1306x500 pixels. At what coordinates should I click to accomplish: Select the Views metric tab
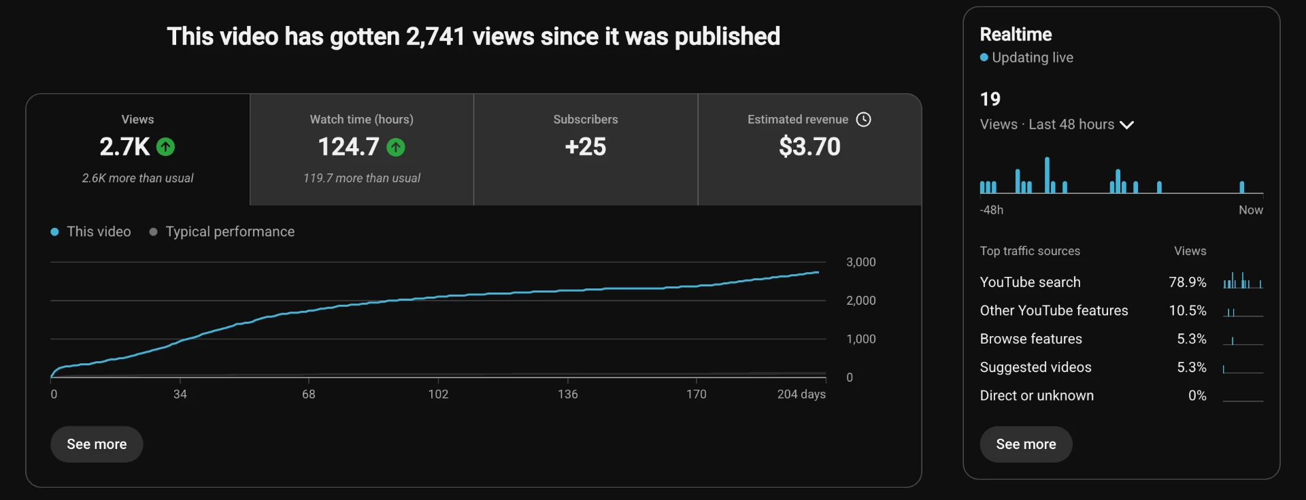pyautogui.click(x=138, y=150)
